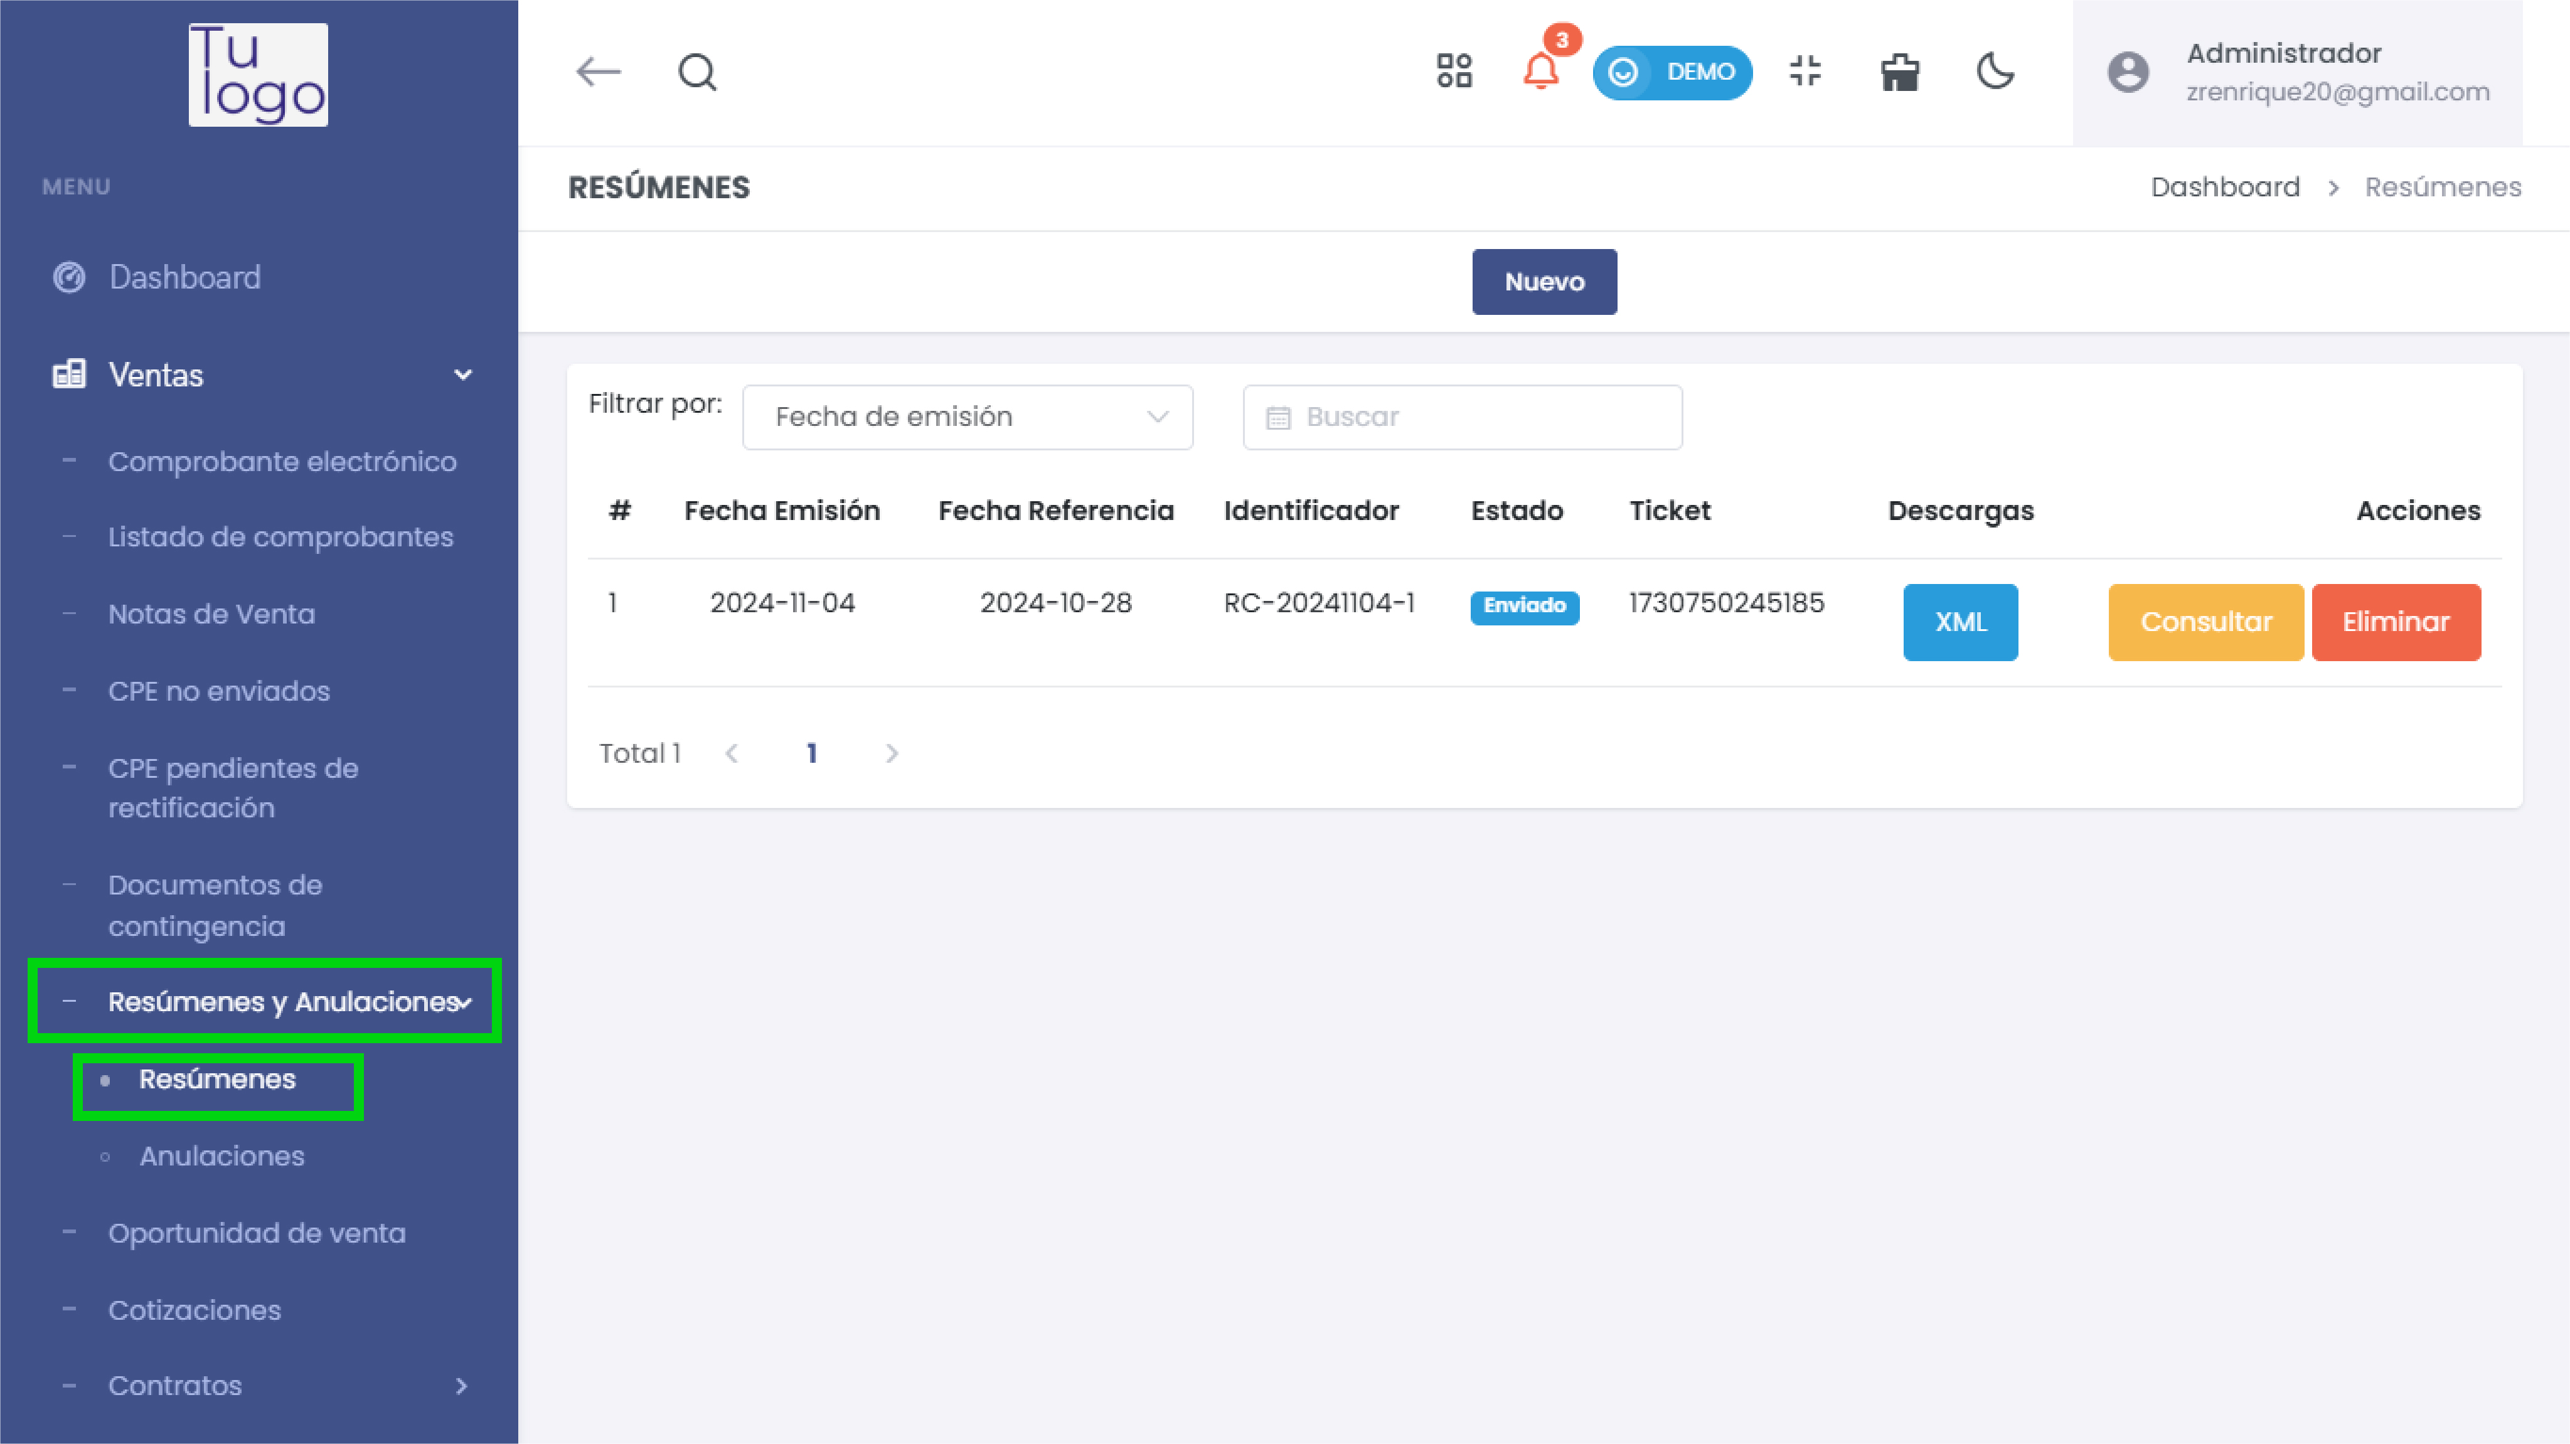Exit fullscreen with the compress icon
Image resolution: width=2570 pixels, height=1444 pixels.
(x=1806, y=71)
